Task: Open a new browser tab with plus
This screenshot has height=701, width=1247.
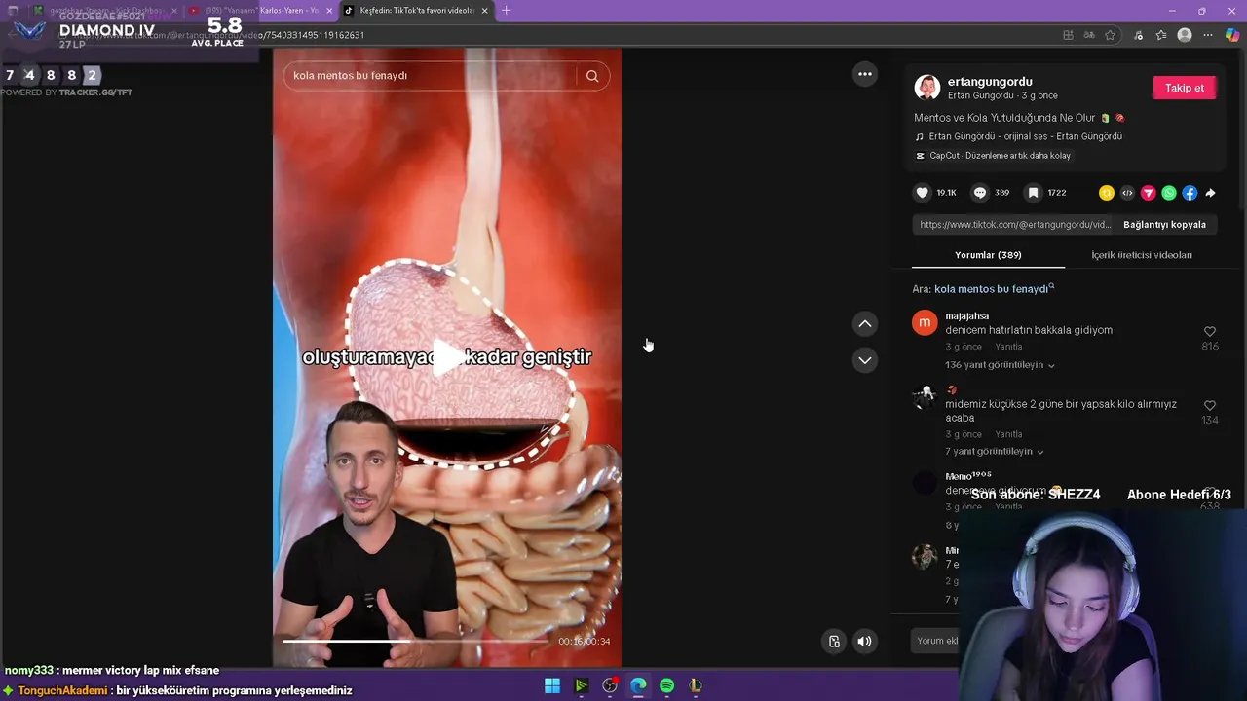Action: tap(506, 11)
